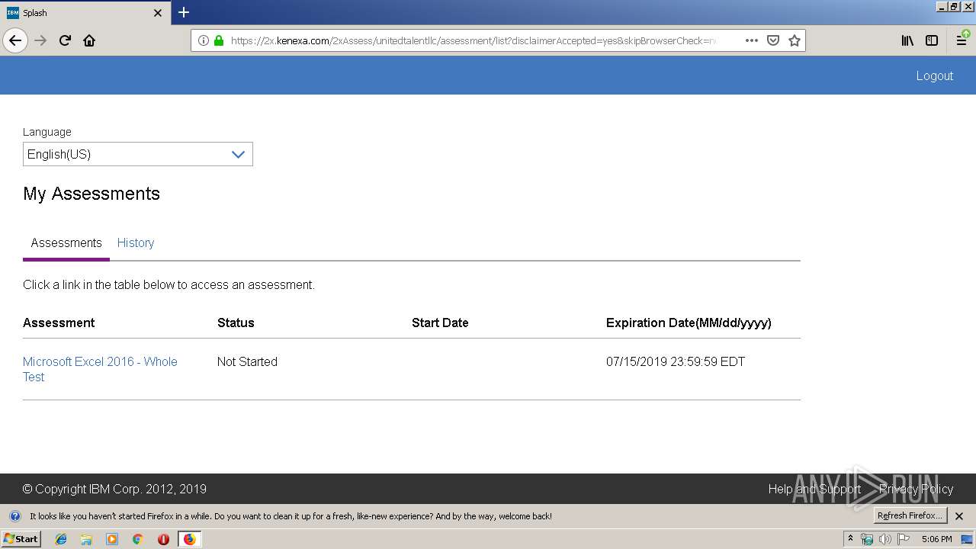Launch Chrome from the taskbar
The width and height of the screenshot is (976, 549).
(x=138, y=539)
